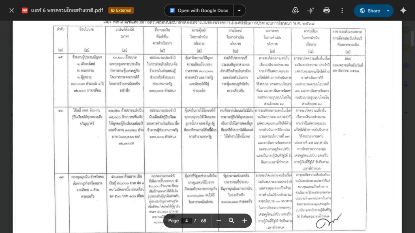Click the External badge label
415x233 pixels.
point(121,11)
